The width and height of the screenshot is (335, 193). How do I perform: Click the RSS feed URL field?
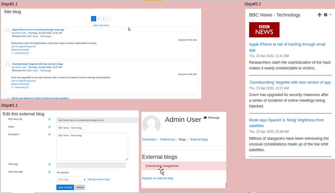pos(97,120)
